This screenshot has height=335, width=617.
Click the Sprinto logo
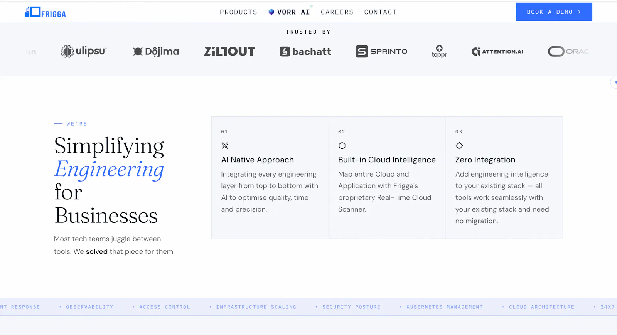381,51
